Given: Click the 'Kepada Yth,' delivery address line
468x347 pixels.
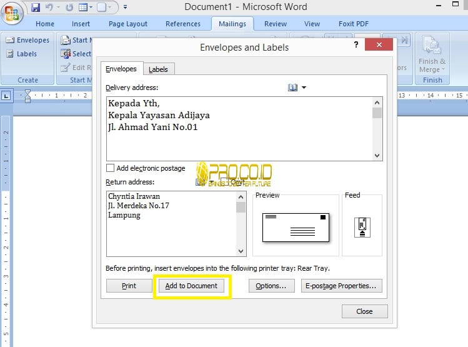Looking at the screenshot, I should point(134,103).
